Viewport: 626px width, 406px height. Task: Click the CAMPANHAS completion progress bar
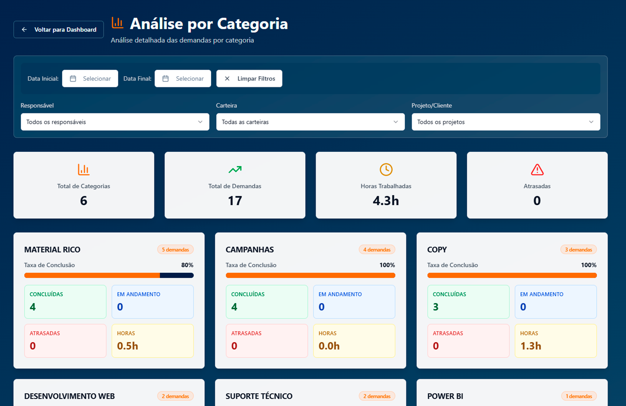click(310, 275)
